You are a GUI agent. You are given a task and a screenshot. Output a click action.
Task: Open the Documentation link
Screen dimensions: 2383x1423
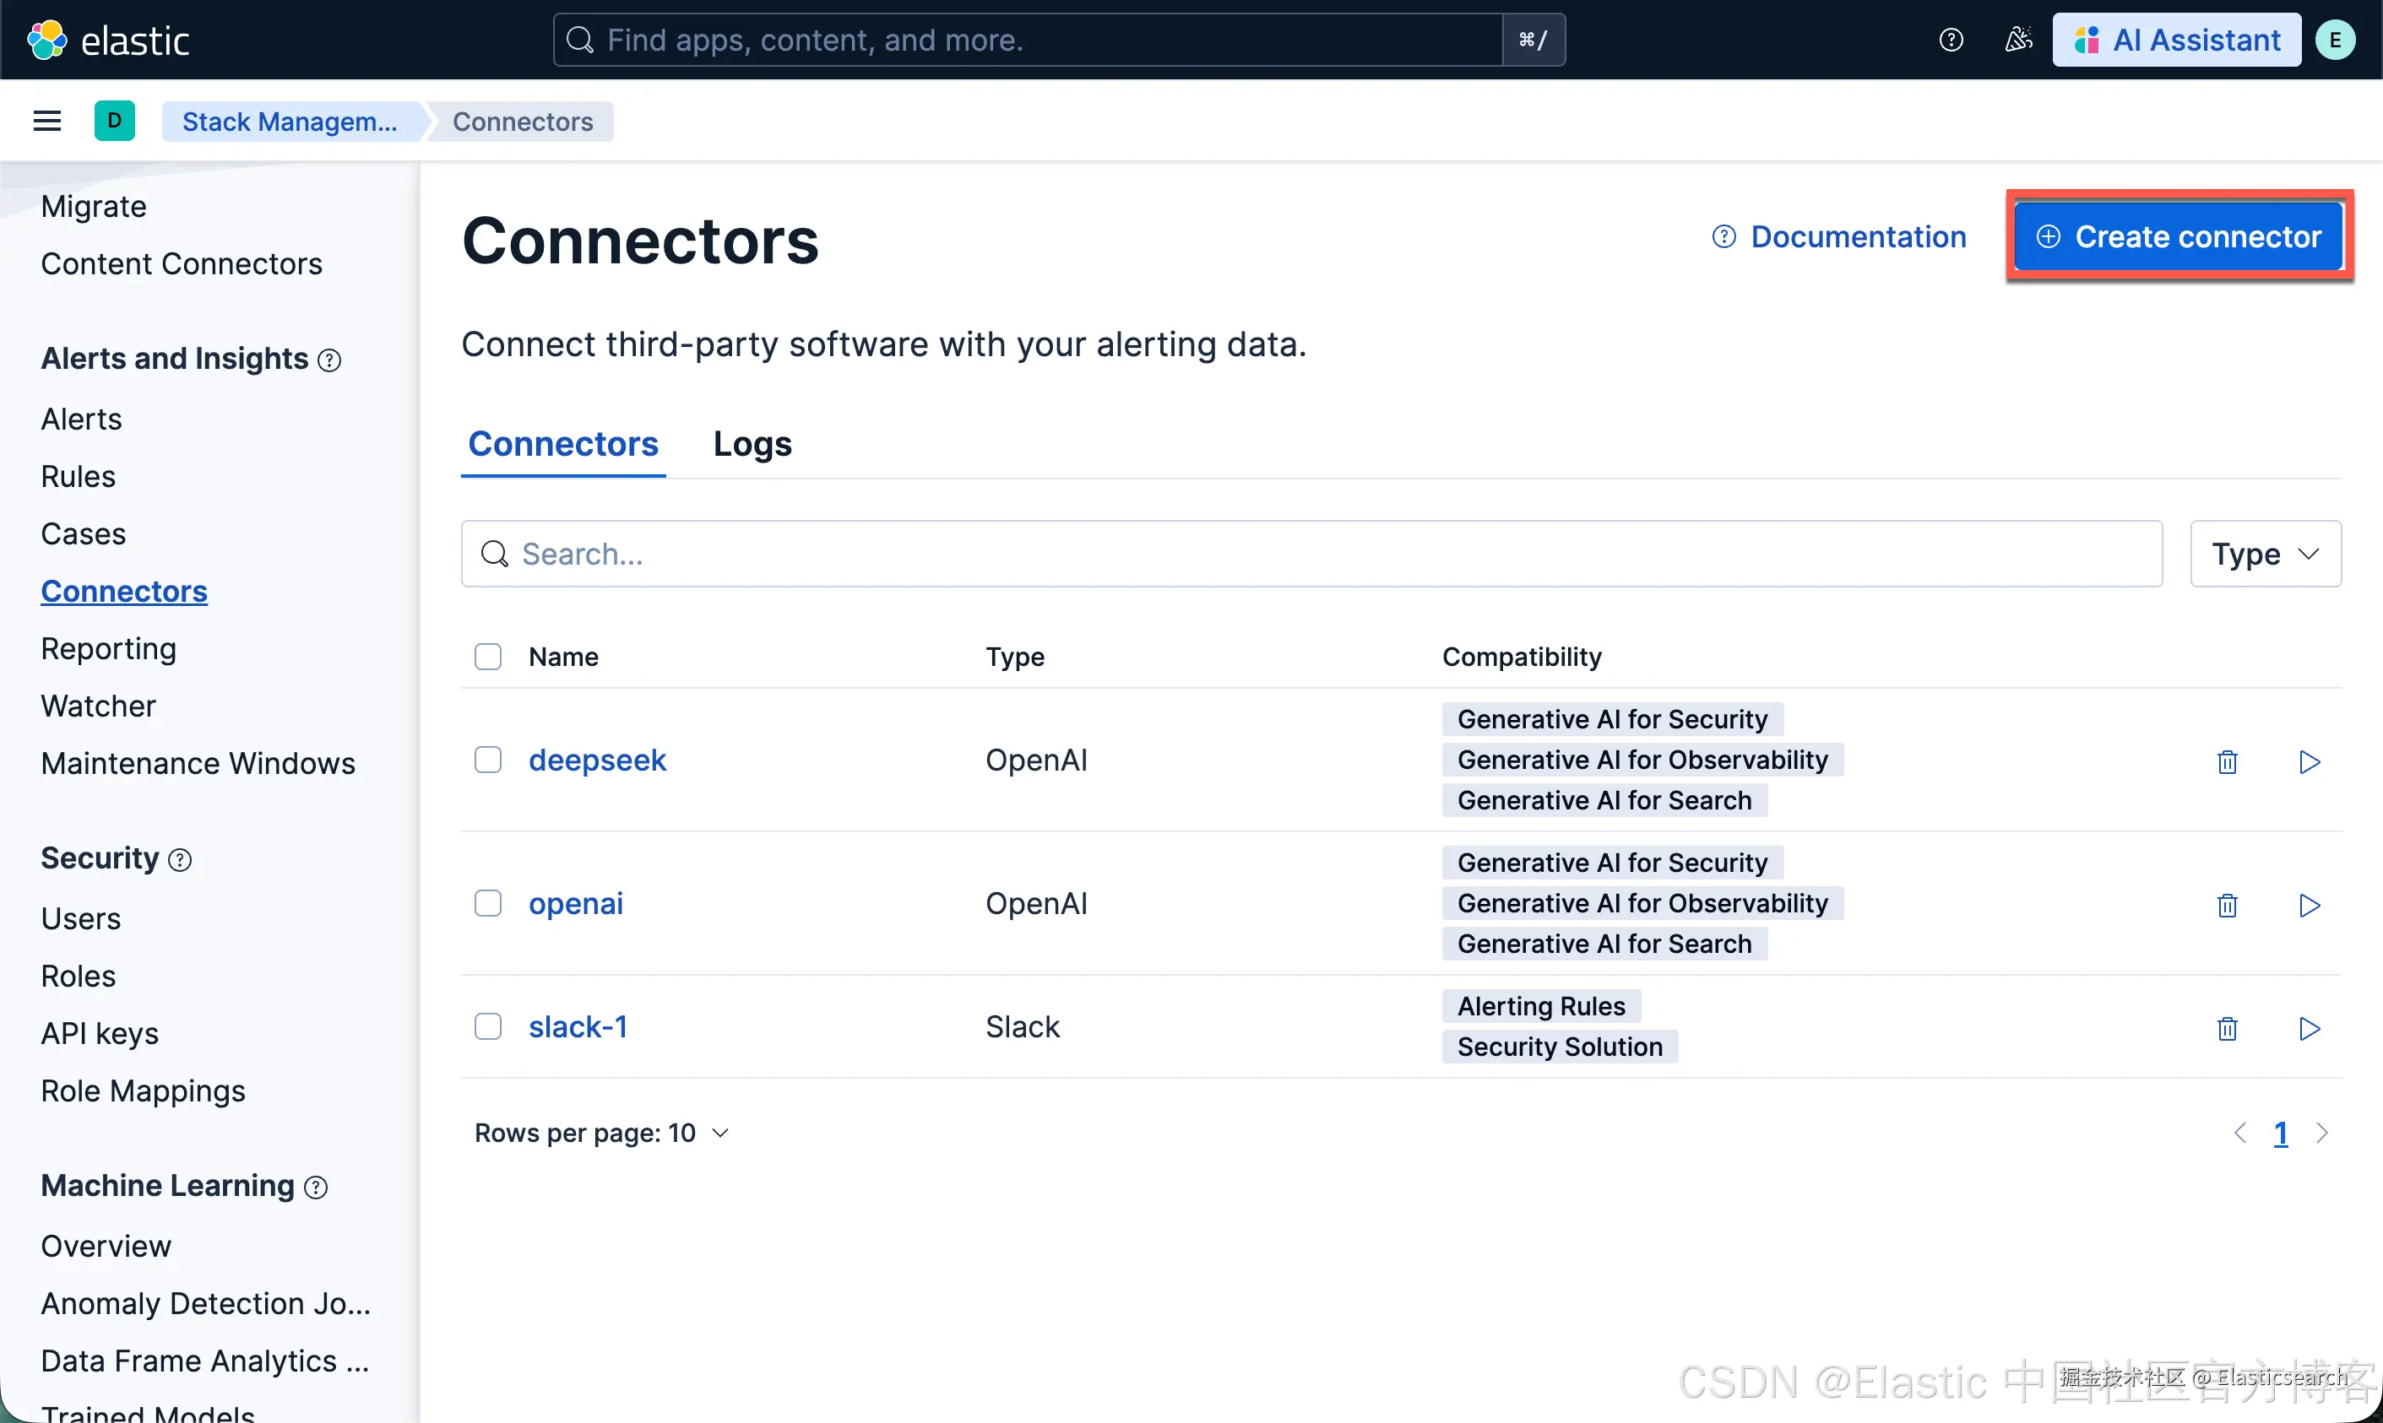1839,237
